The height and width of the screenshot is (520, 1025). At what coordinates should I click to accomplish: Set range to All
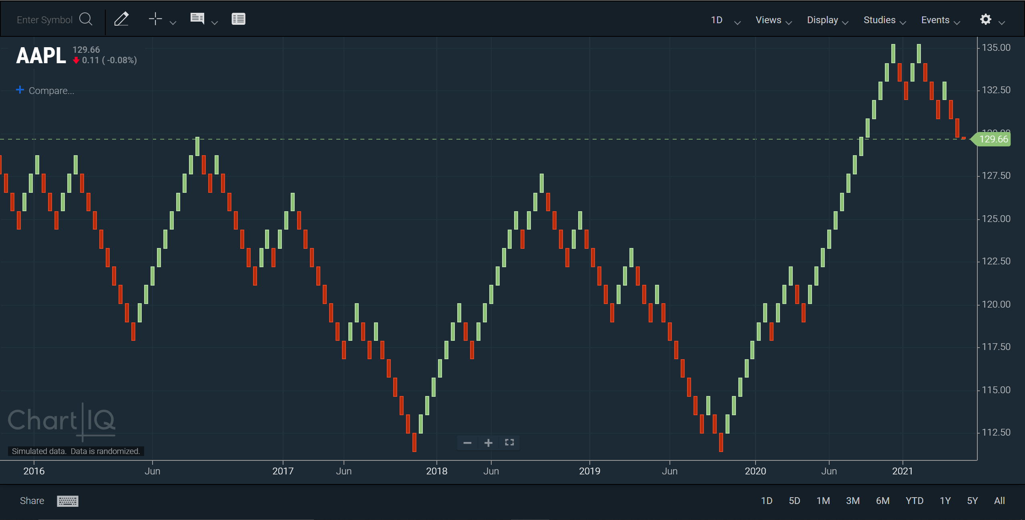pyautogui.click(x=999, y=501)
